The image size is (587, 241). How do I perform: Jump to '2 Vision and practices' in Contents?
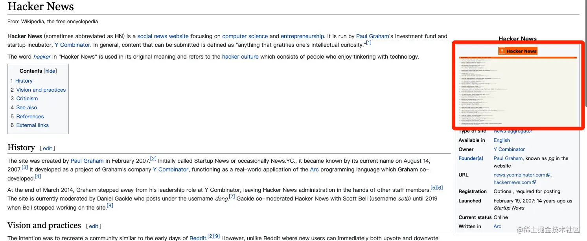point(38,90)
